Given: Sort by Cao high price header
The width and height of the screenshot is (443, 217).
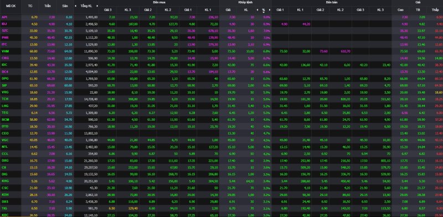Looking at the screenshot, I should point(400,10).
